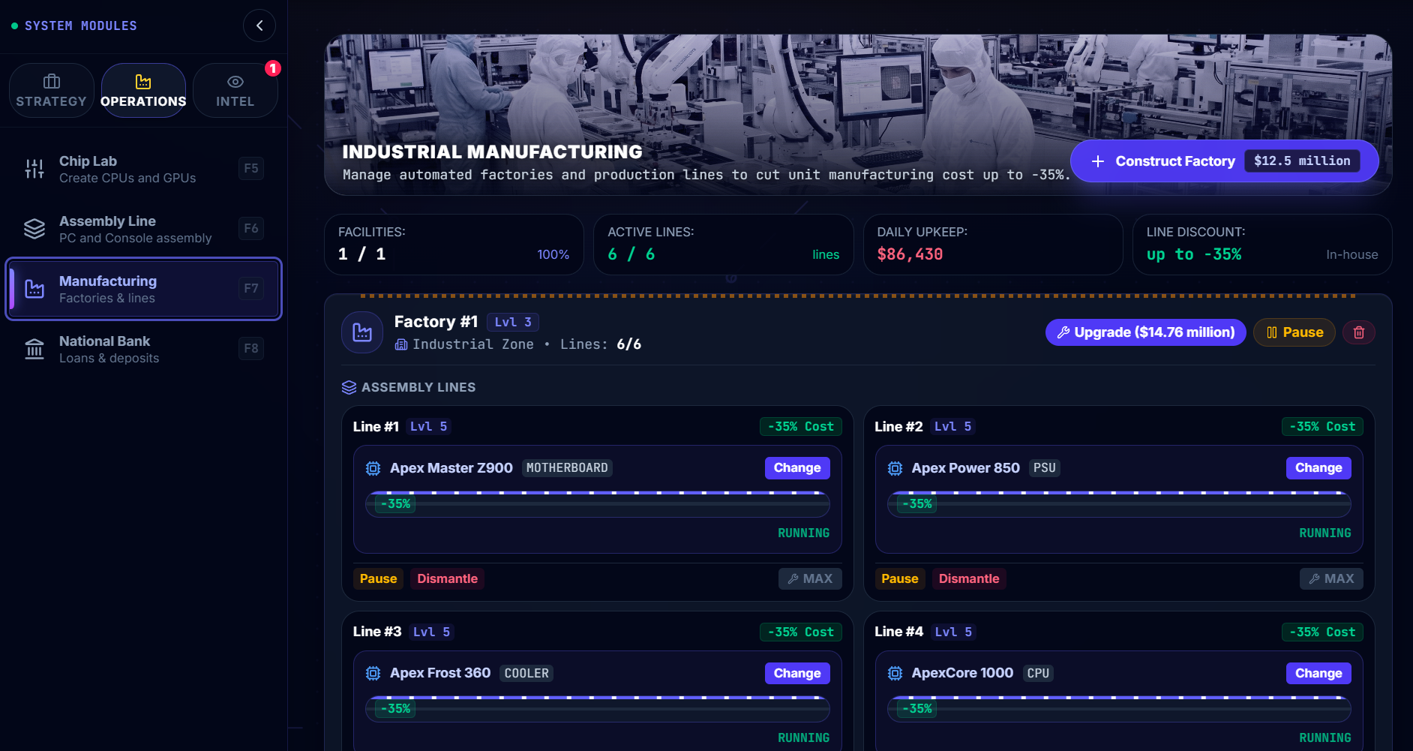Click the MOTHERBOARD category tag

click(x=567, y=467)
